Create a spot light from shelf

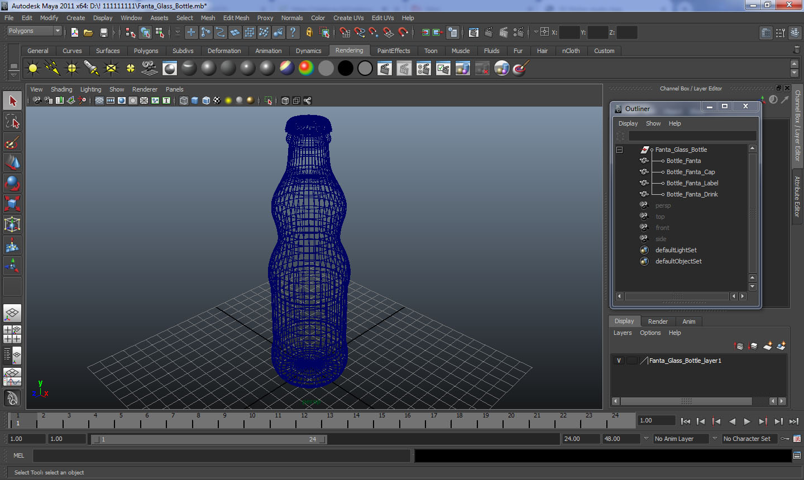[x=92, y=69]
